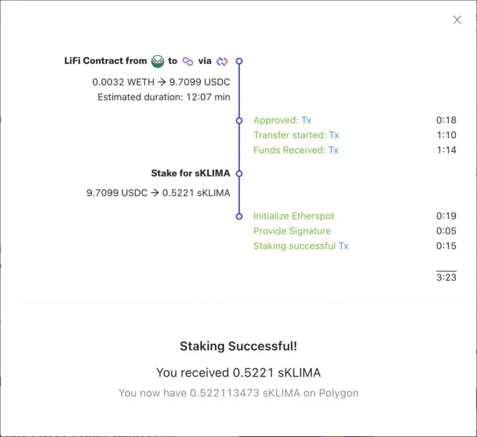View the Funds Received Tx link
The height and width of the screenshot is (437, 477).
(x=333, y=150)
